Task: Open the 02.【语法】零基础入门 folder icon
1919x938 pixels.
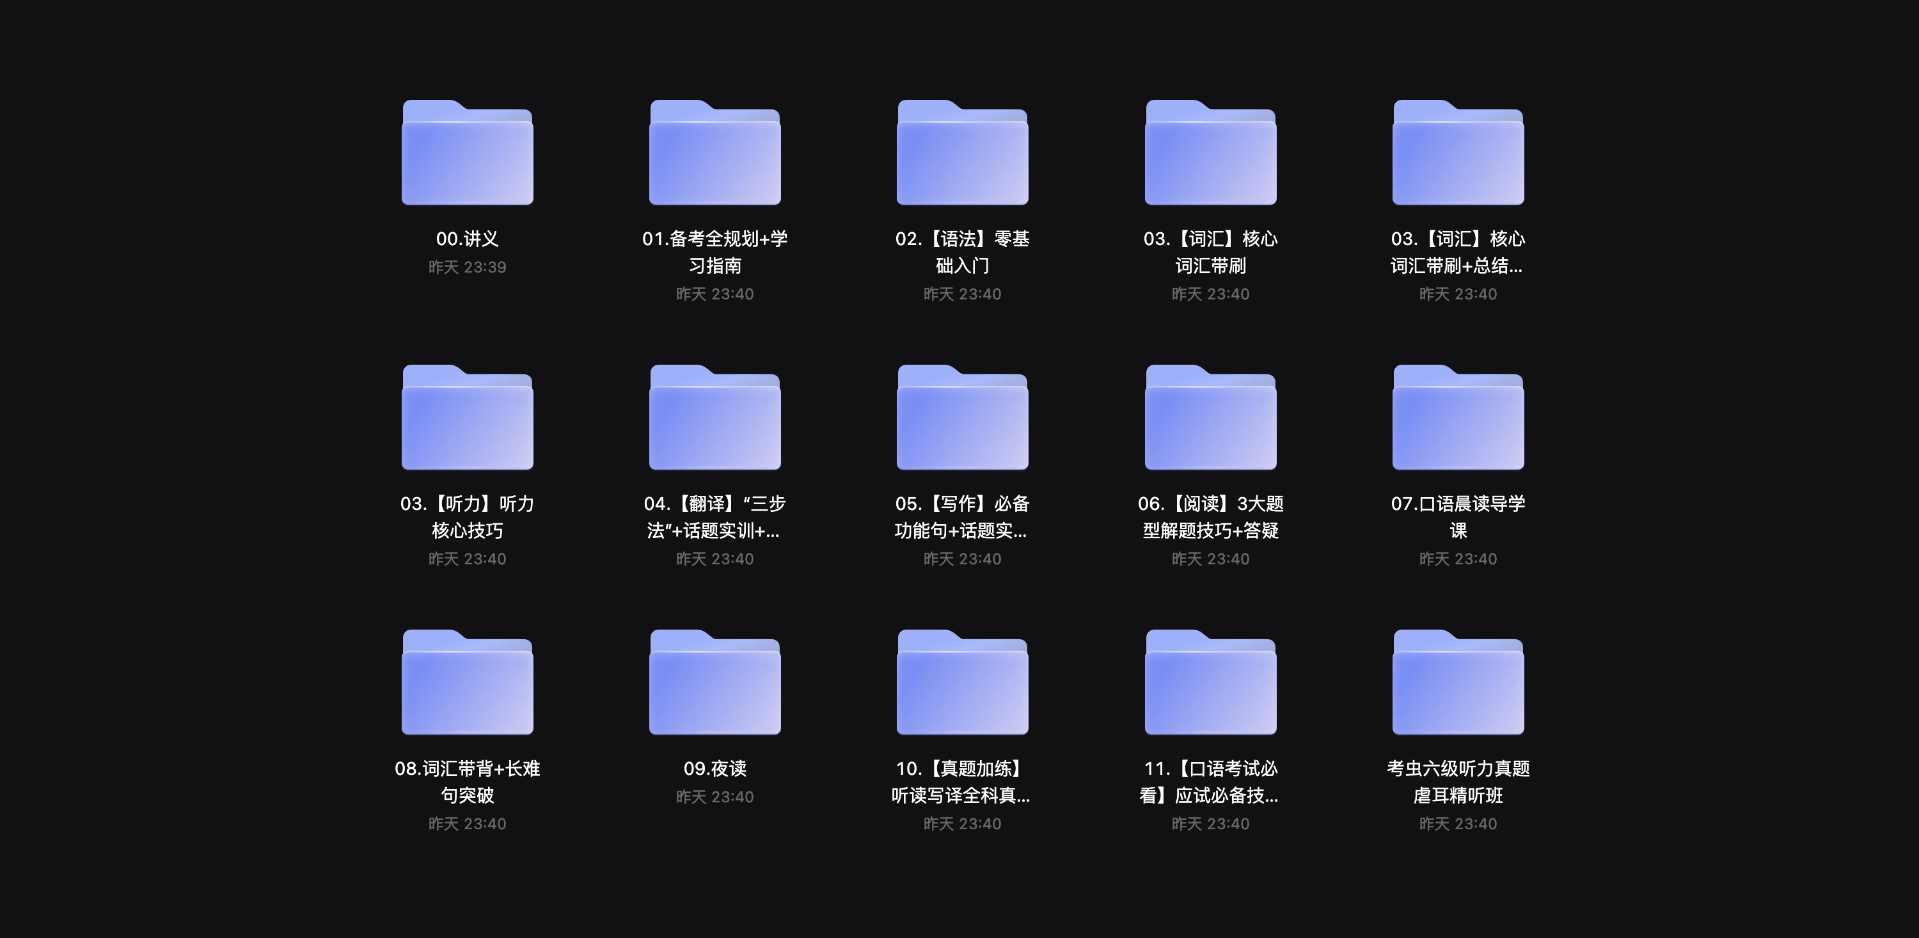Action: (963, 152)
